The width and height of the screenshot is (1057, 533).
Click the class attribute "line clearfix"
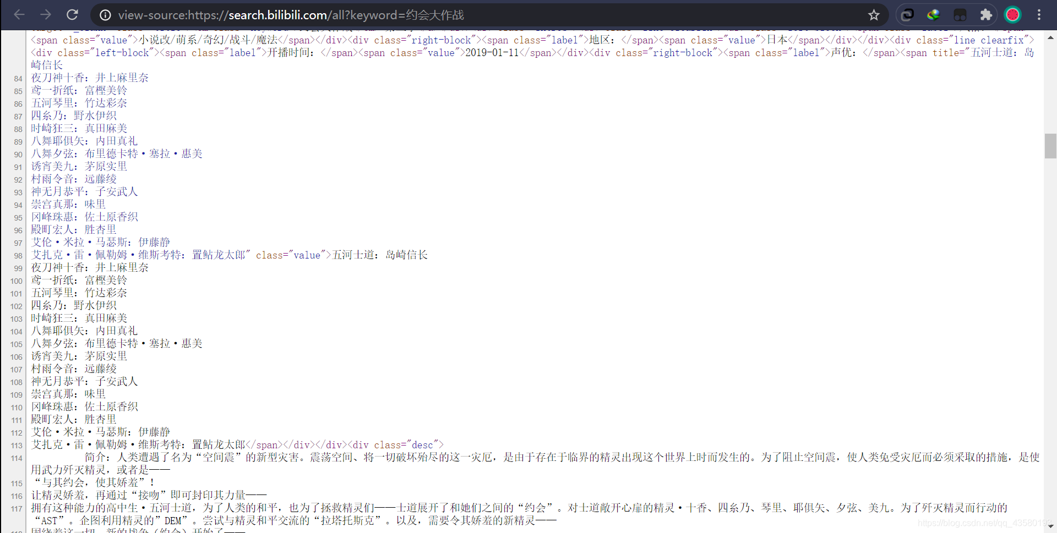[x=989, y=40]
